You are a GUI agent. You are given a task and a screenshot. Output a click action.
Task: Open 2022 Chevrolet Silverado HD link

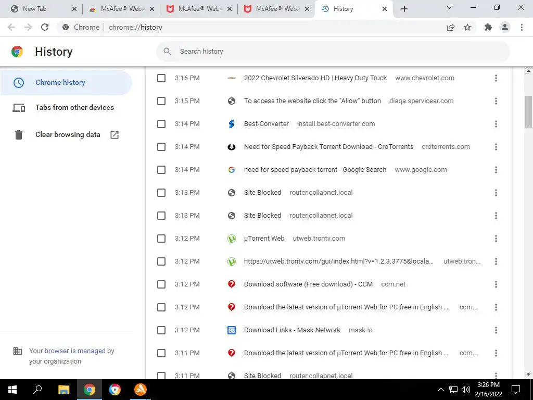pos(315,78)
